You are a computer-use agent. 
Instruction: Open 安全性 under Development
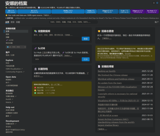pyautogui.click(x=8, y=127)
